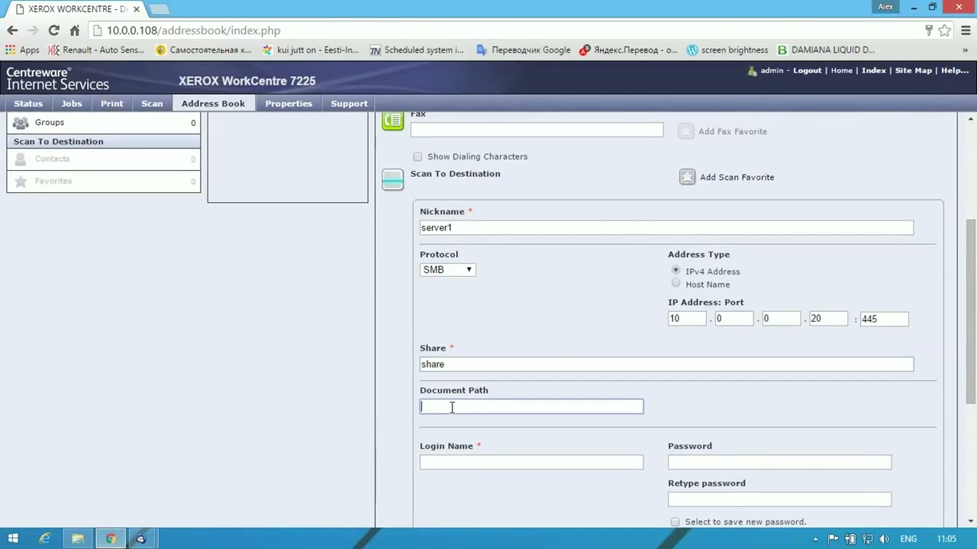Launch Internet Explorer from taskbar

45,538
